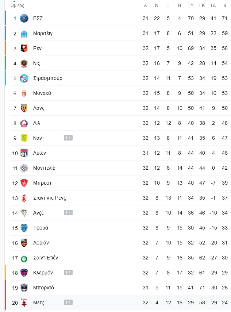Click the ΠΣΖ club crest icon
Viewport: 231px width, 312px height.
tap(24, 18)
